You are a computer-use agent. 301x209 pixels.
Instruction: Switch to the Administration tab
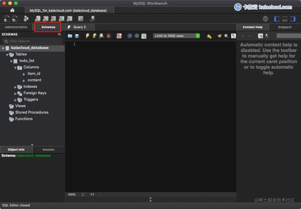16,27
